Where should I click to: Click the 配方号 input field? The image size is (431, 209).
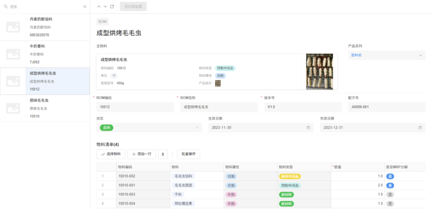click(x=386, y=107)
